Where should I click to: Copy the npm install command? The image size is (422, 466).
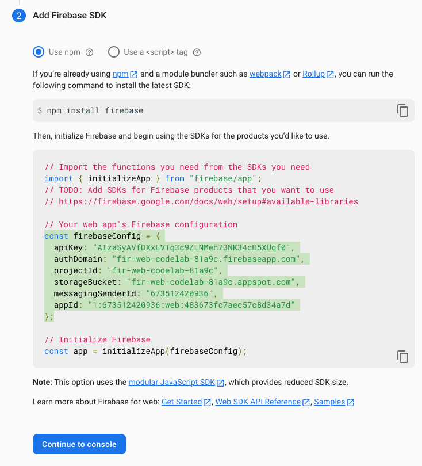pos(402,110)
